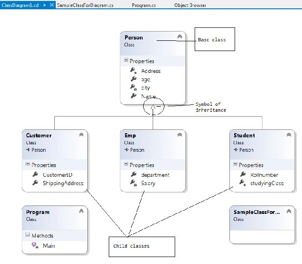Switch to the SampleClassForDiagram.cs tab
This screenshot has height=264, width=302.
click(x=85, y=5)
